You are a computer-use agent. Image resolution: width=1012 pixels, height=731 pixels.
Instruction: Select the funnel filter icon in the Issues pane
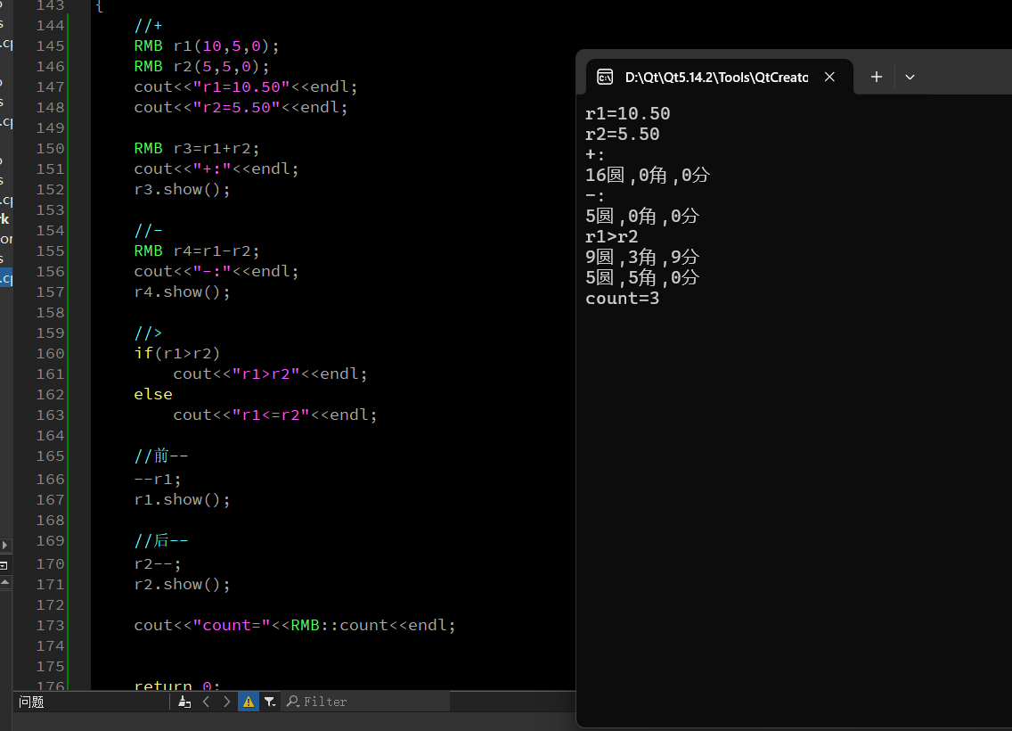(268, 702)
